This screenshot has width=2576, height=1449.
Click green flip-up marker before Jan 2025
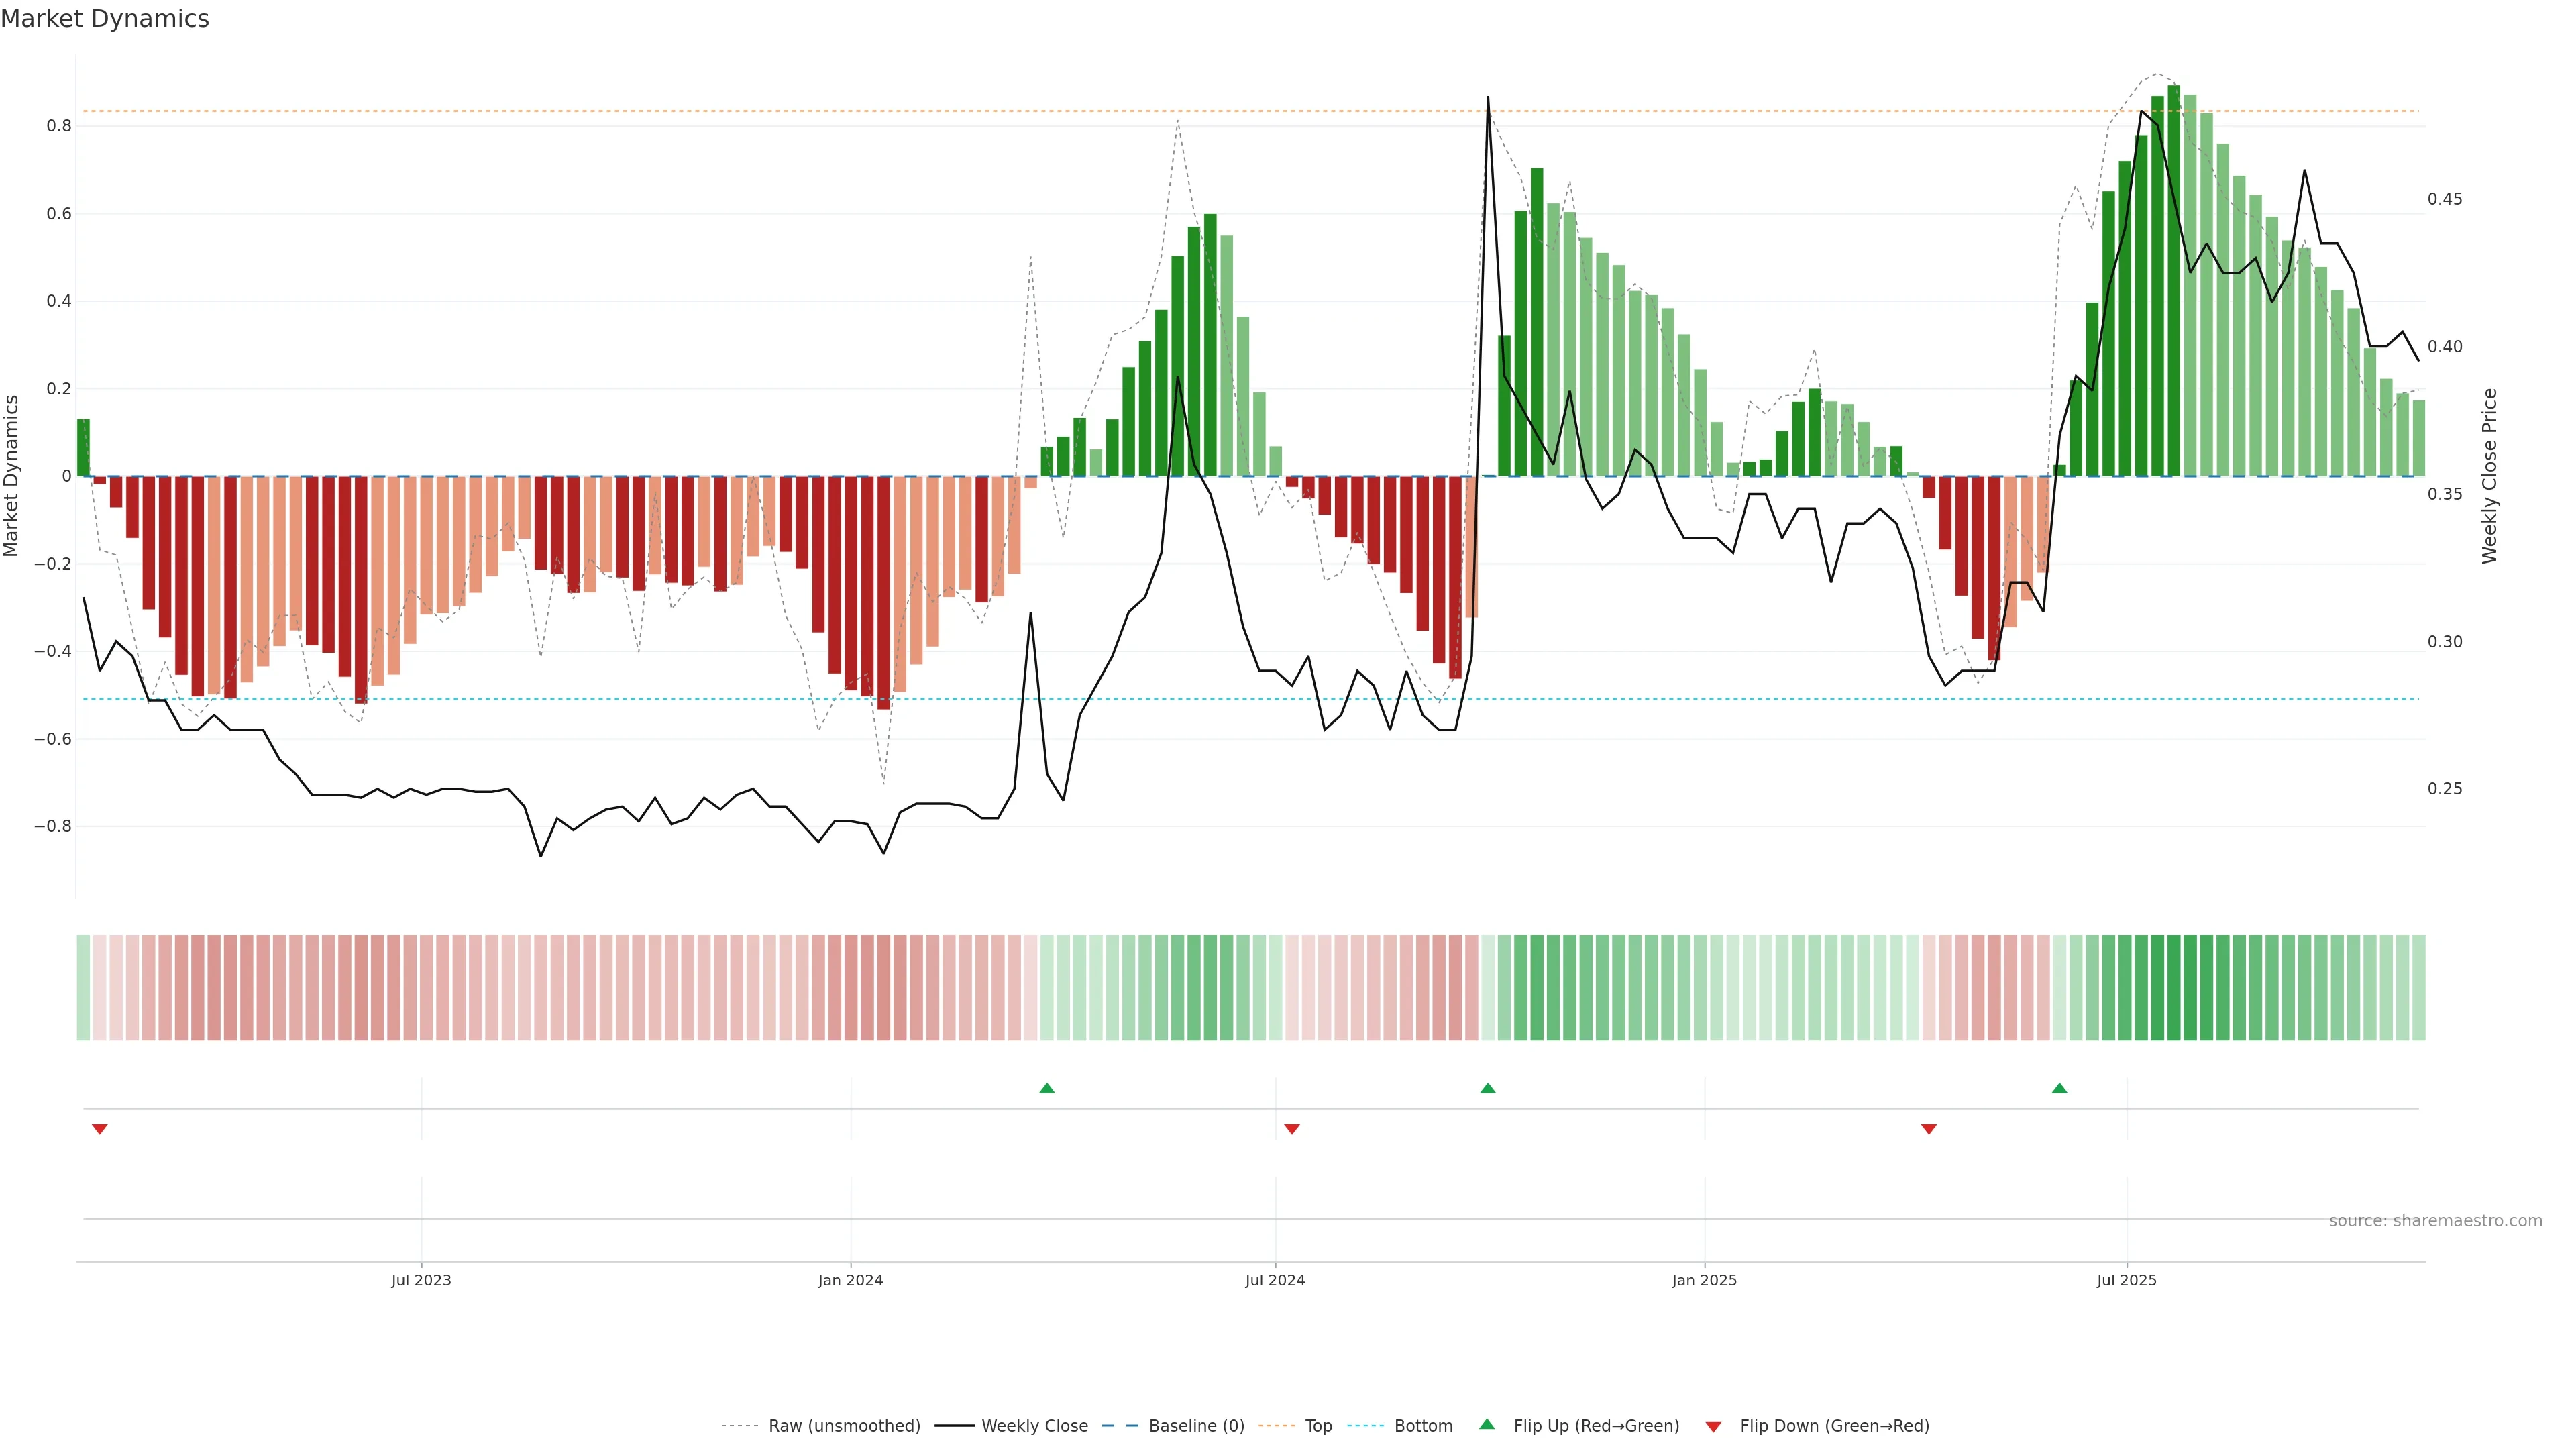click(x=1488, y=1088)
